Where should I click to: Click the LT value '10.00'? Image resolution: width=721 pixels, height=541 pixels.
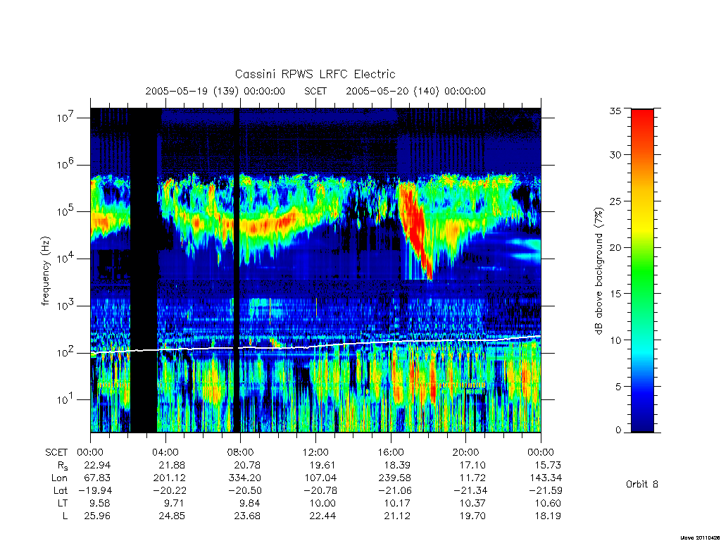322,503
